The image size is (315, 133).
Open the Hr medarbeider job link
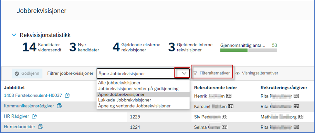pyautogui.click(x=19, y=127)
